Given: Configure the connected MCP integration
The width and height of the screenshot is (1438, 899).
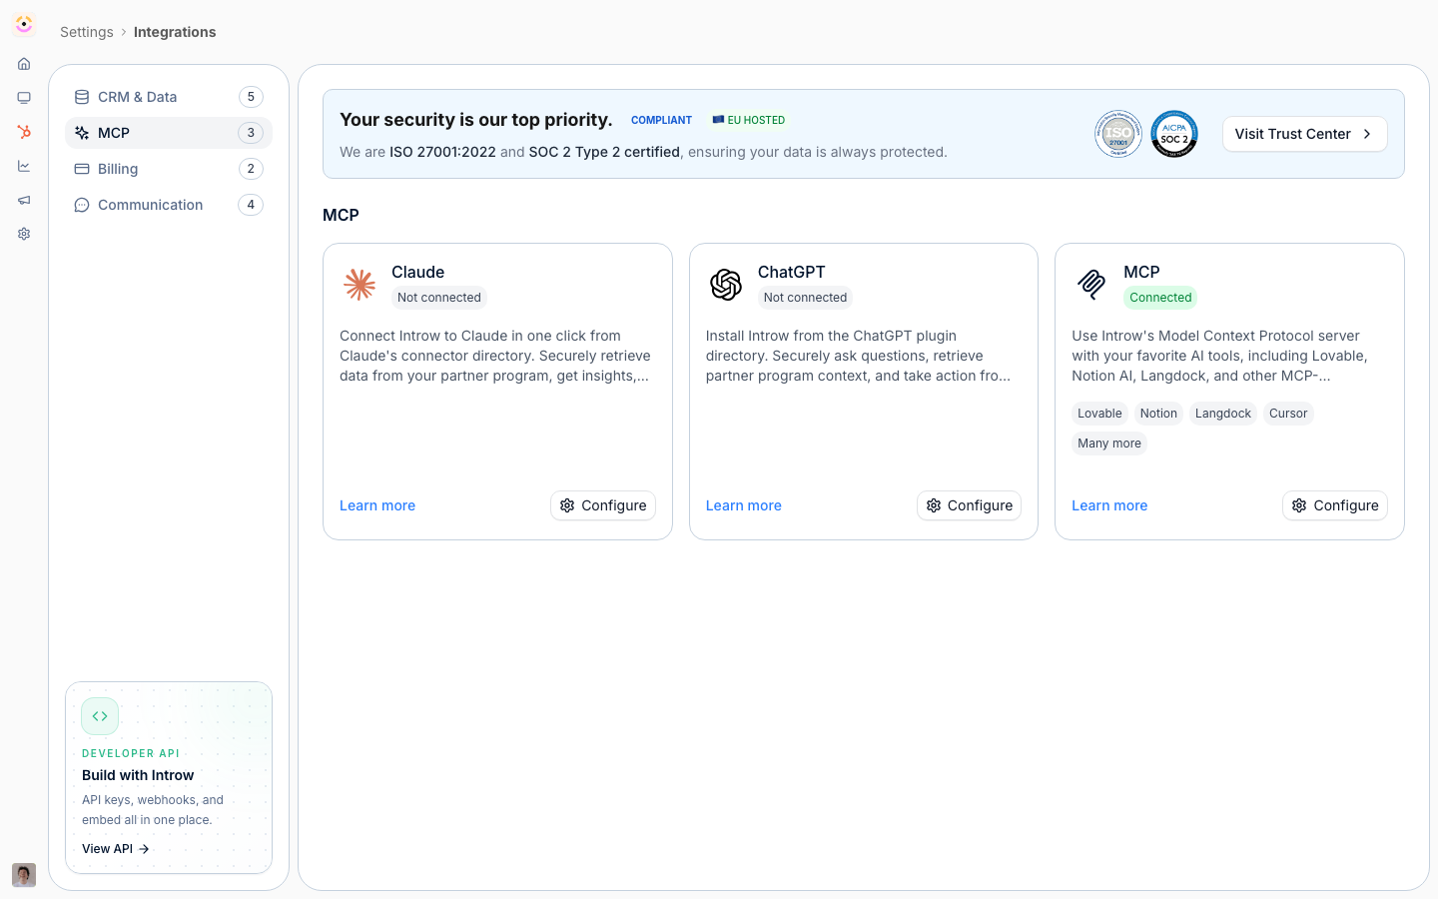Looking at the screenshot, I should tap(1335, 505).
